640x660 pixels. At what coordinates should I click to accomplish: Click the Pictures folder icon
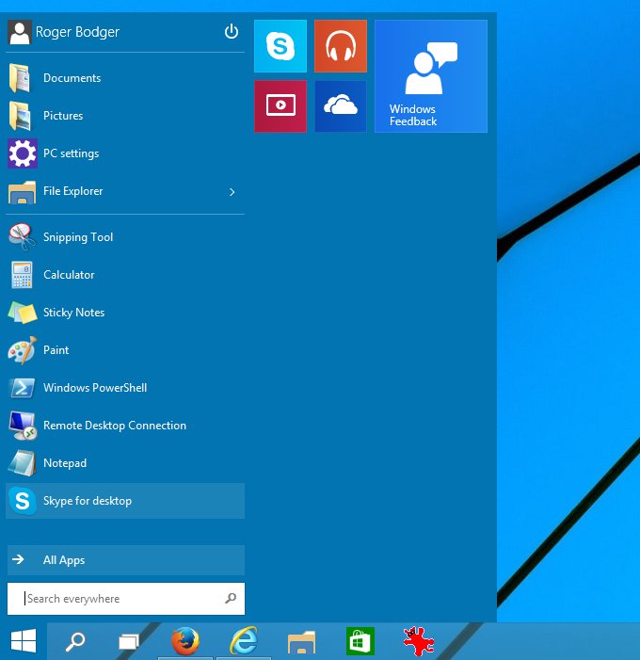20,116
